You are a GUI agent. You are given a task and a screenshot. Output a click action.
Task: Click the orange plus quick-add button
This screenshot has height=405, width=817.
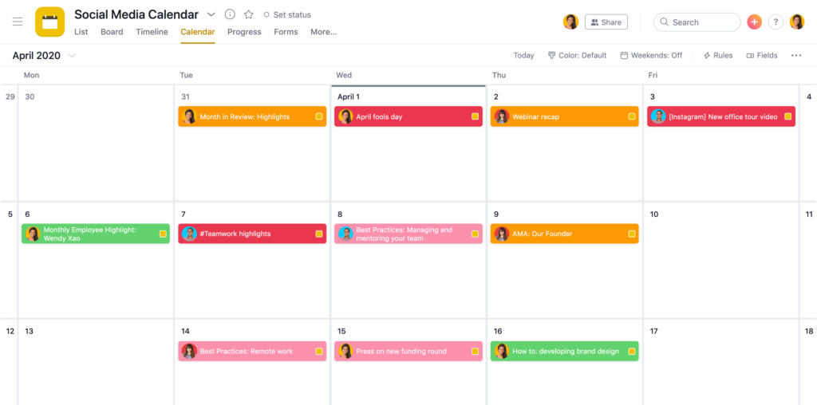(x=754, y=22)
